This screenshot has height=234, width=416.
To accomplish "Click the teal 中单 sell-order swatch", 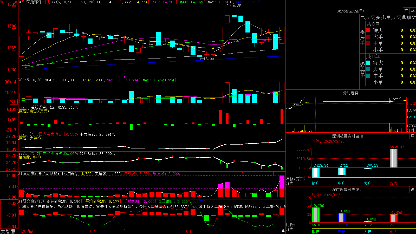I will [x=368, y=76].
